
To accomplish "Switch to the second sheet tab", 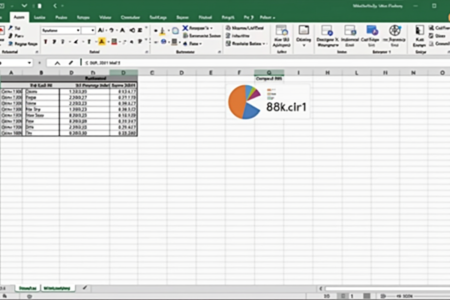I will 58,288.
